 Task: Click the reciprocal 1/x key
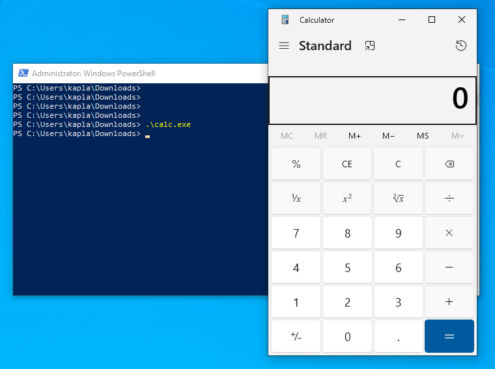(x=296, y=198)
